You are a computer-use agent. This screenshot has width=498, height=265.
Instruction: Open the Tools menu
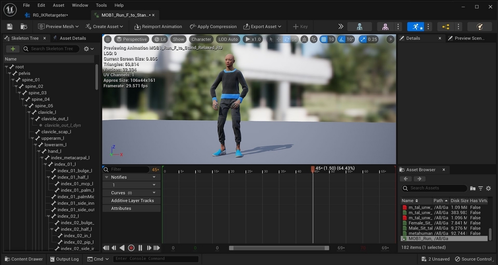click(x=101, y=5)
